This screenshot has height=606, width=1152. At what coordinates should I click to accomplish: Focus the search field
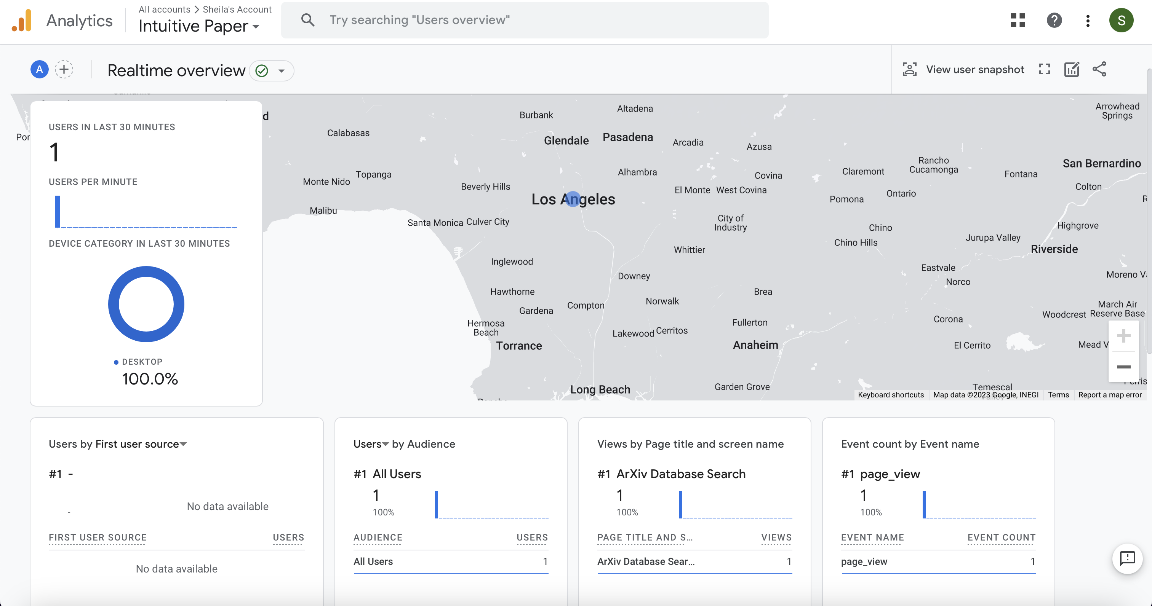(525, 20)
